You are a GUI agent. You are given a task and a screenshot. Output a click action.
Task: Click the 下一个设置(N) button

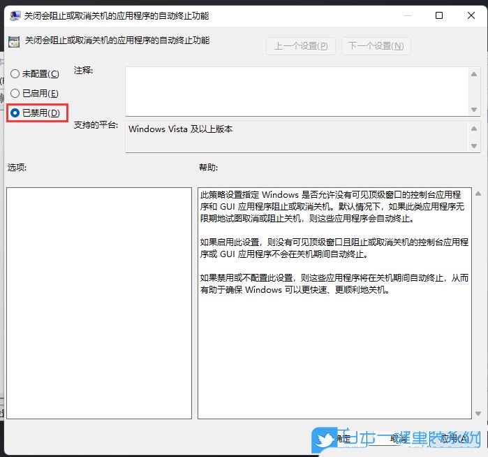coord(376,46)
